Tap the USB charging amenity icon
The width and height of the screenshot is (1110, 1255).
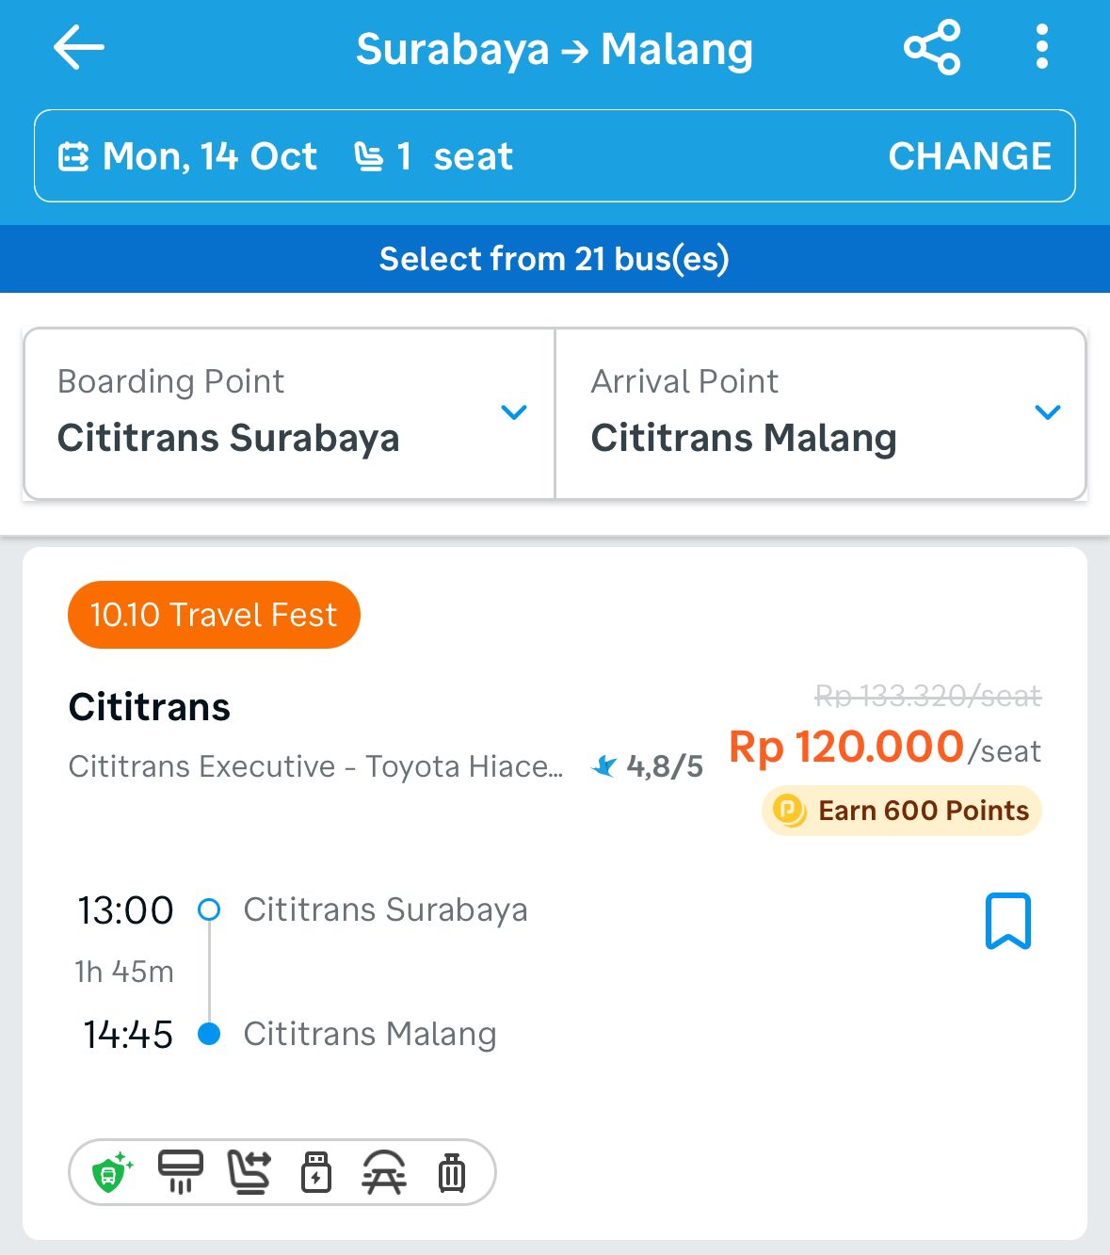tap(316, 1172)
